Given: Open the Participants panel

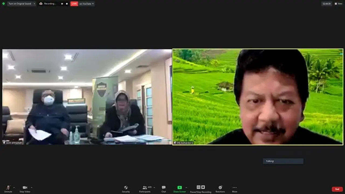Looking at the screenshot, I should (145, 189).
